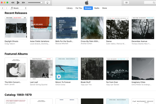The image size is (156, 104).
Task: Open the Far from Over album cover
Action: pyautogui.click(x=118, y=69)
